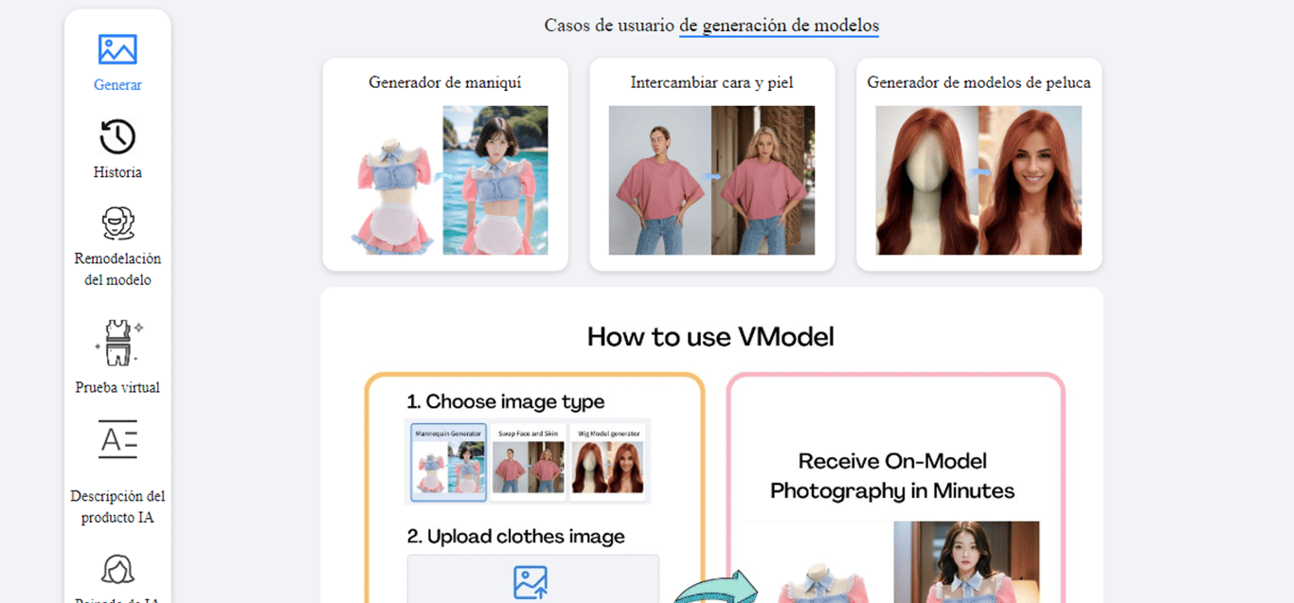Click the '1. Choose image type' text
The width and height of the screenshot is (1294, 603).
point(506,401)
